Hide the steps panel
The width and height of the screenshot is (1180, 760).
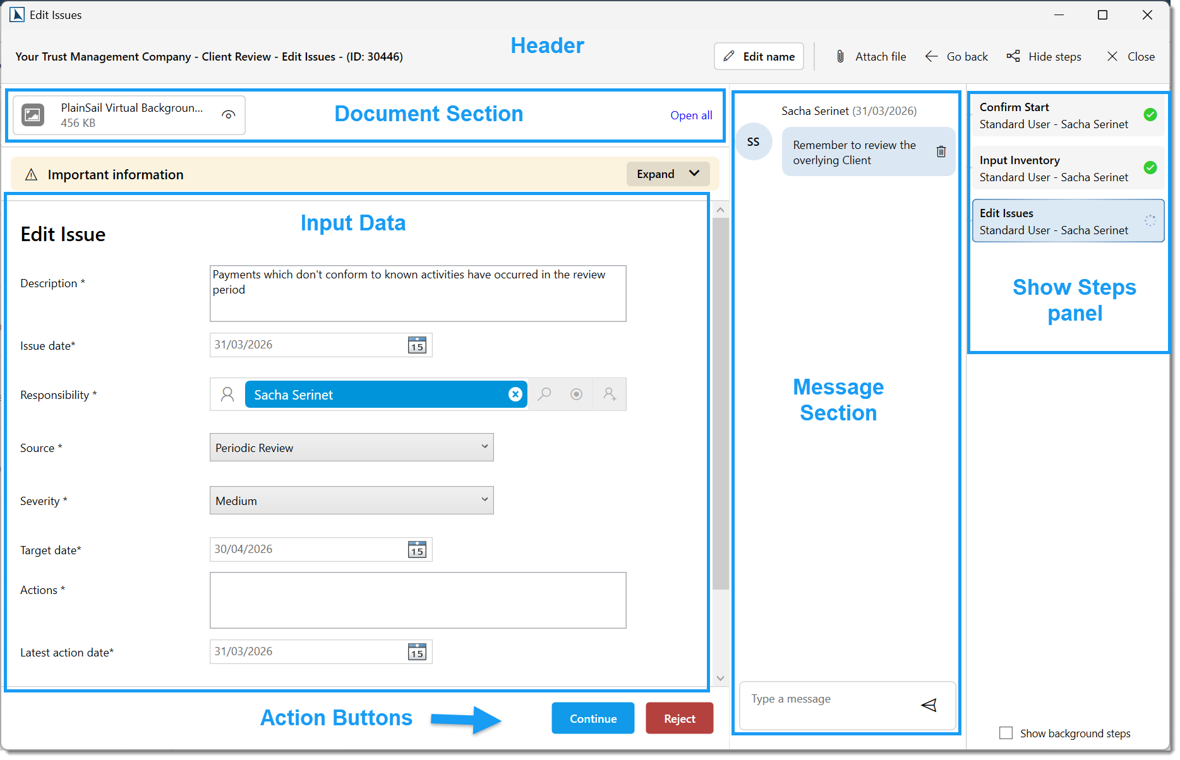click(1044, 56)
